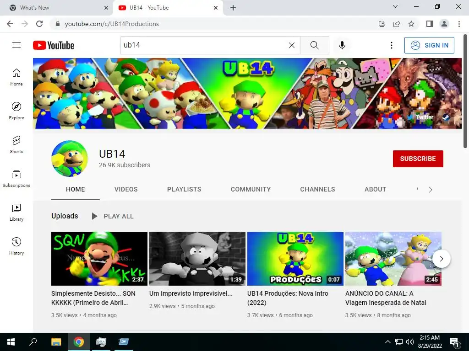The image size is (469, 351).
Task: Click the browser back arrow
Action: point(10,24)
